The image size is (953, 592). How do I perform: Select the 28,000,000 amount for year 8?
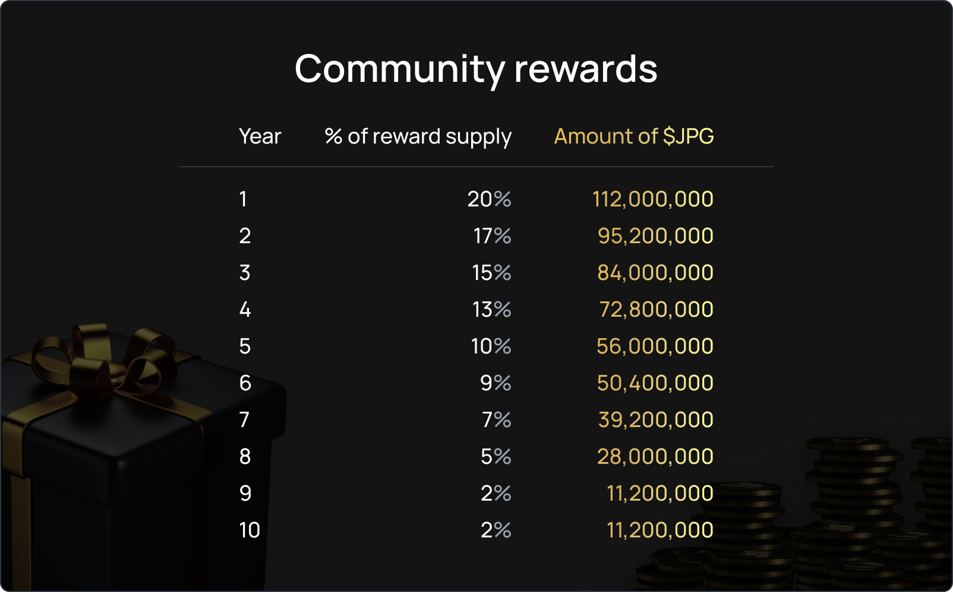pos(655,457)
